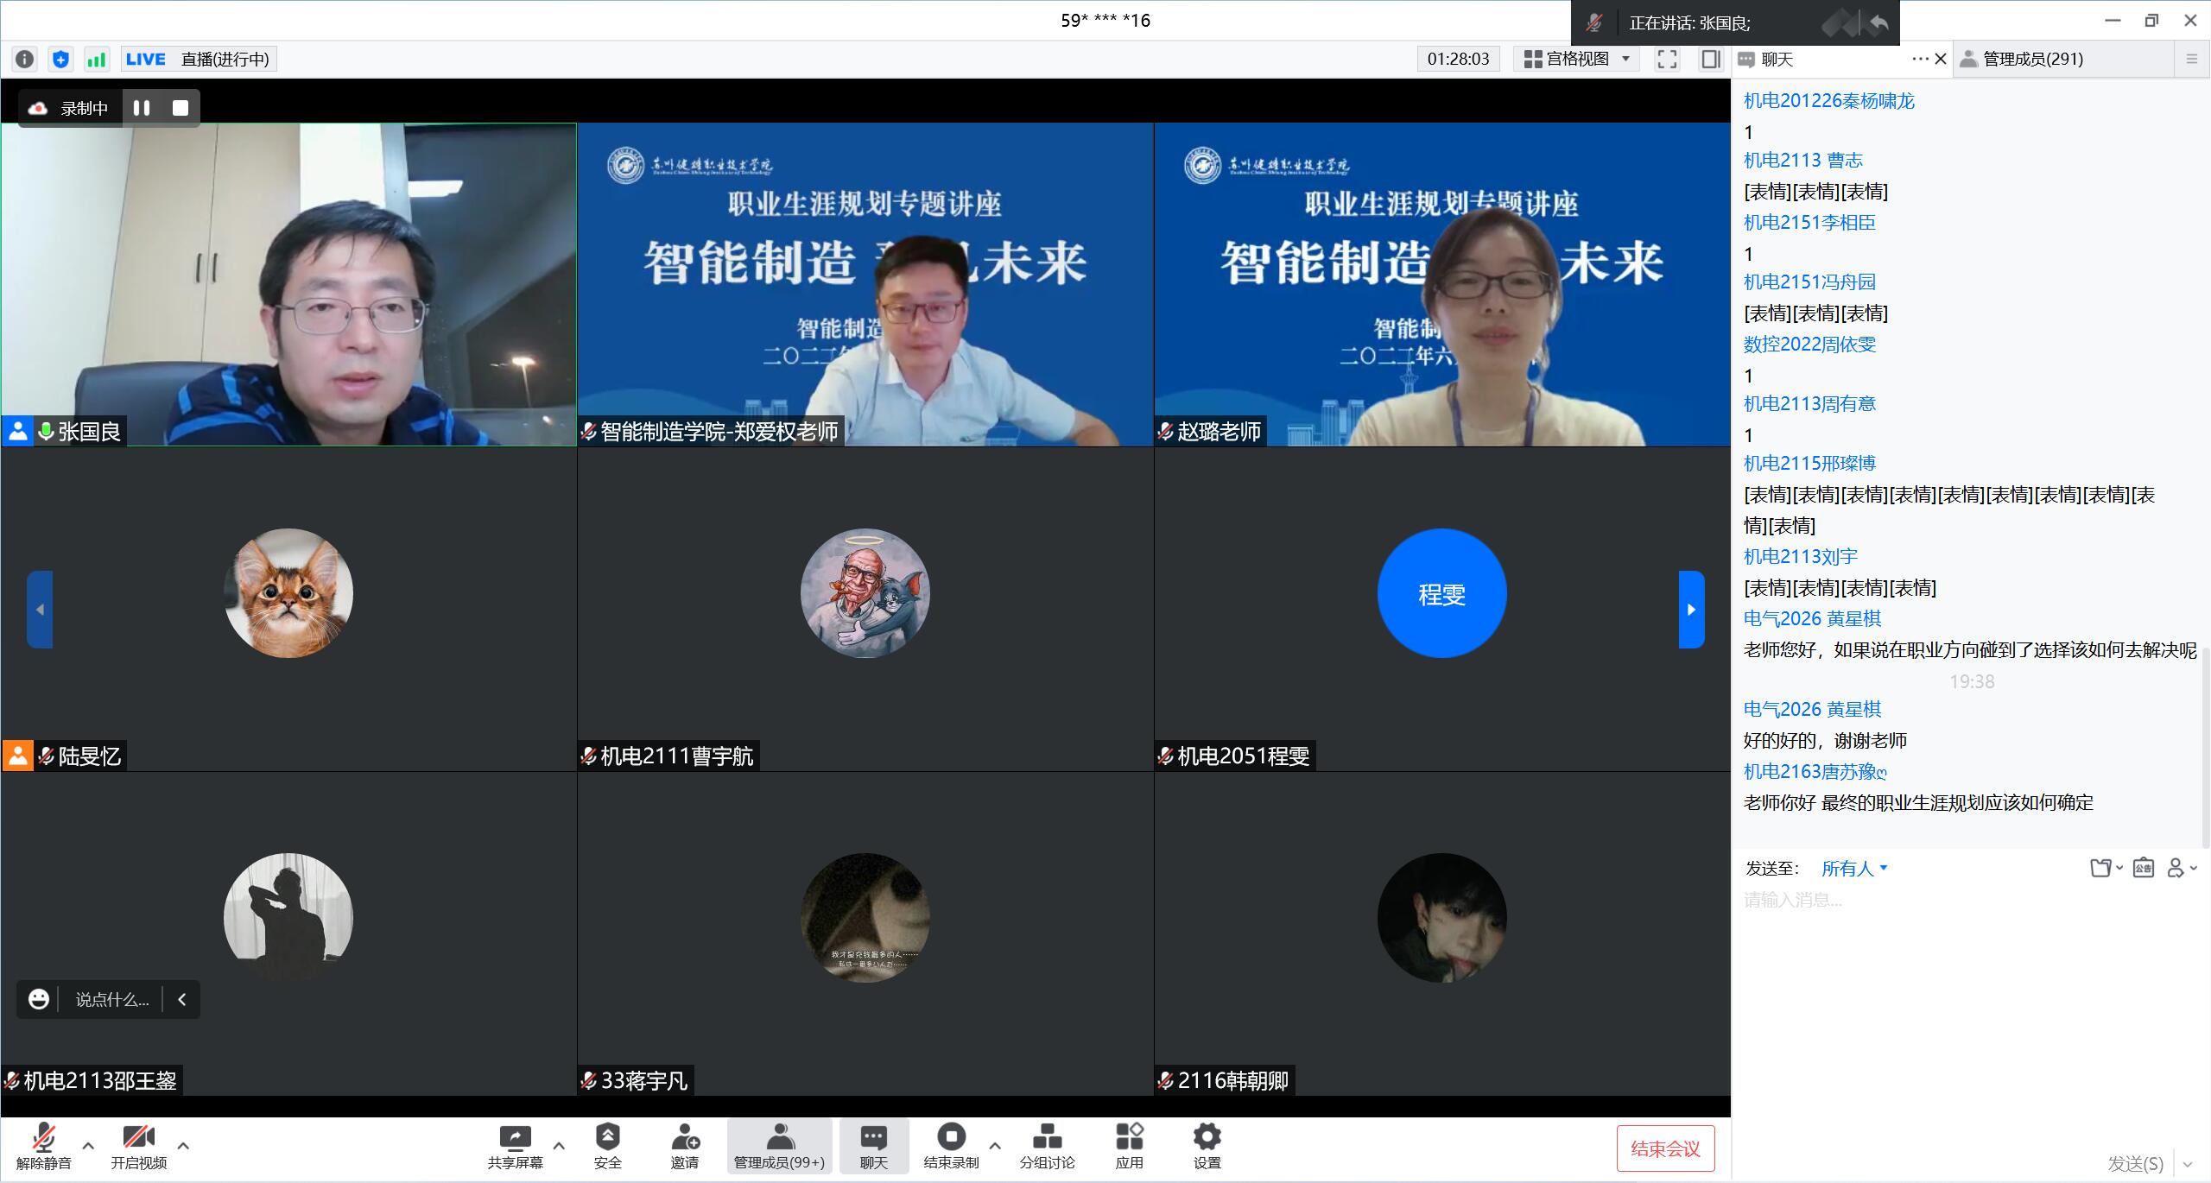Open the Send to (所有人) recipient dropdown
2211x1183 pixels.
point(1854,869)
